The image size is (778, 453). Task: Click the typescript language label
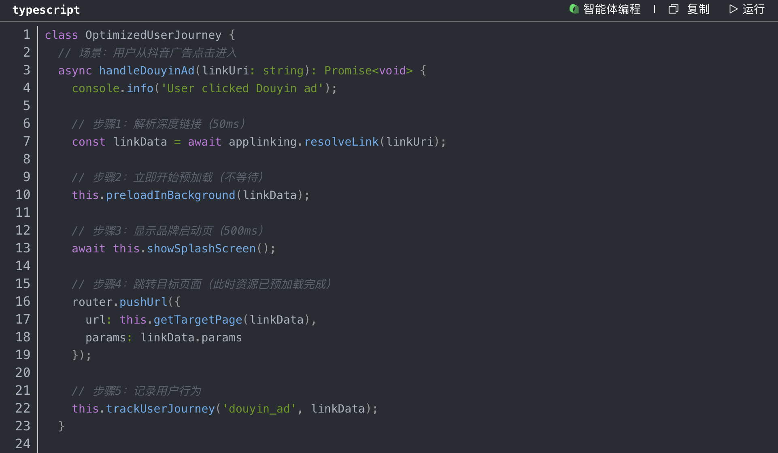46,10
